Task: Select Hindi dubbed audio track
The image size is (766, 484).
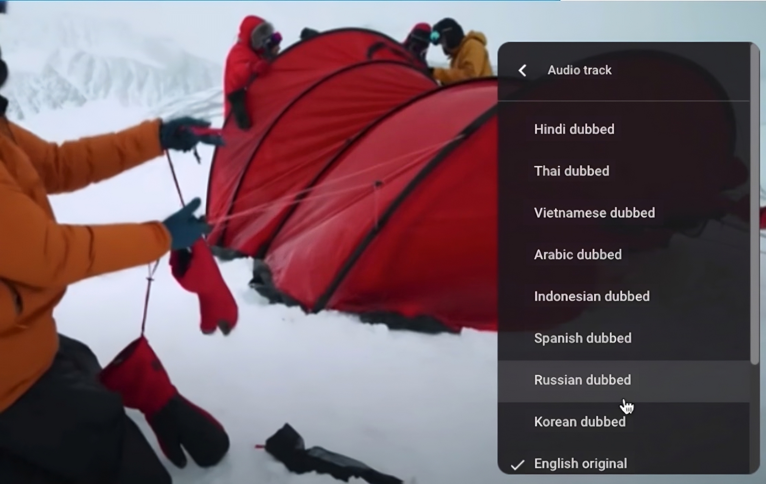Action: tap(575, 129)
